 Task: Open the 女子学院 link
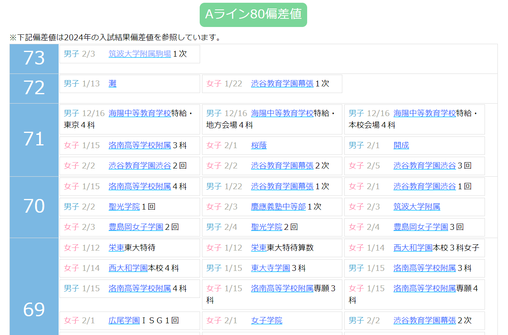pos(267,321)
